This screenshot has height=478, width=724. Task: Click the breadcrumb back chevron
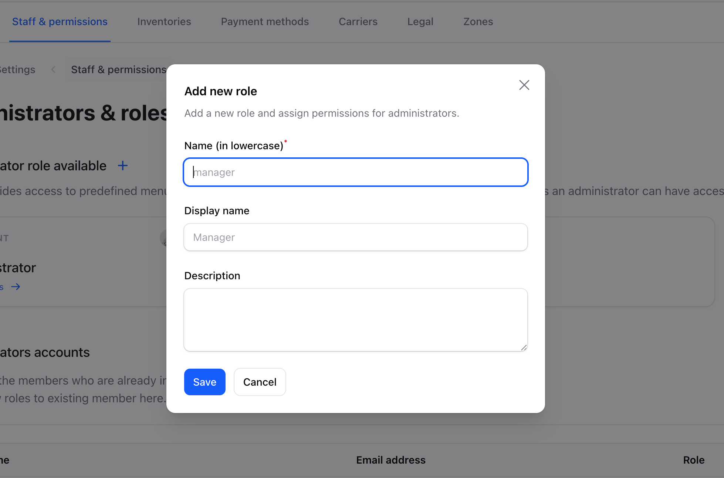[x=53, y=69]
